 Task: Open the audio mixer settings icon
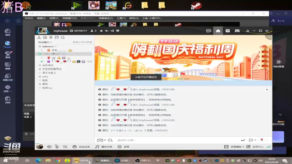click(x=65, y=147)
